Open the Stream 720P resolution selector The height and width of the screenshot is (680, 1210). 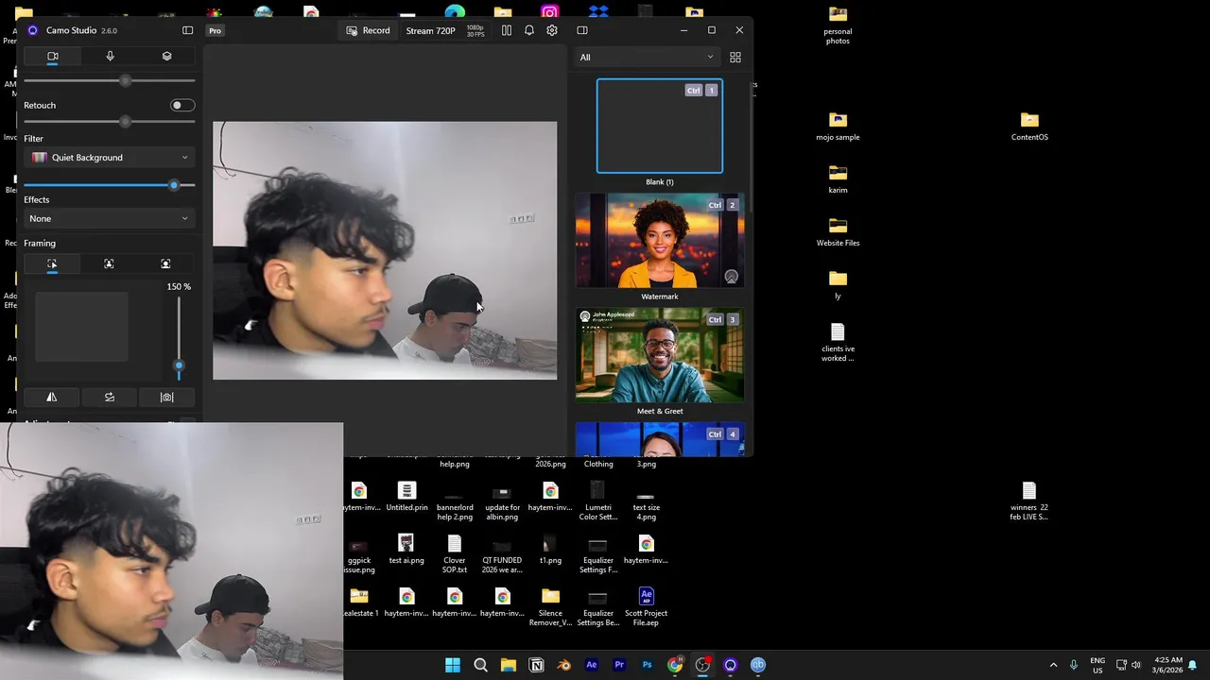(x=430, y=30)
